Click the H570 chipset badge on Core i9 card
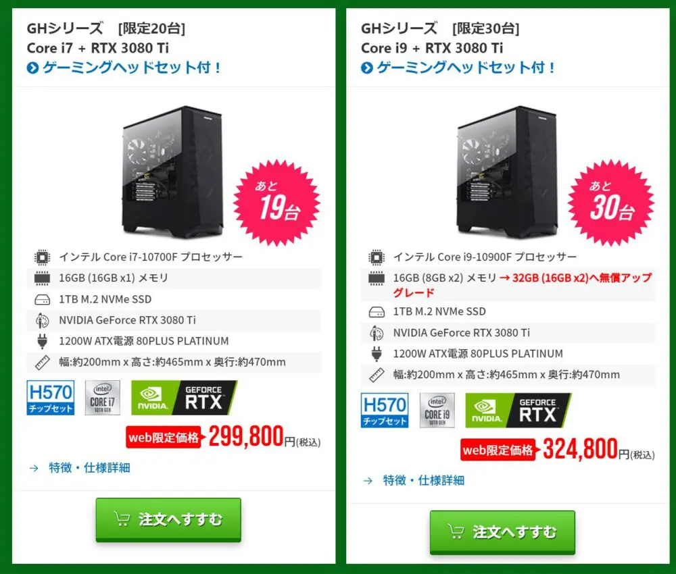 point(385,411)
